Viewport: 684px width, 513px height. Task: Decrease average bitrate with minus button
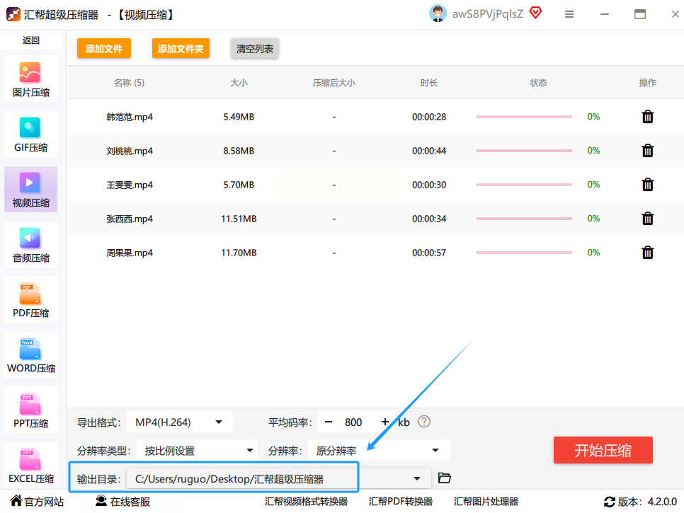(329, 422)
